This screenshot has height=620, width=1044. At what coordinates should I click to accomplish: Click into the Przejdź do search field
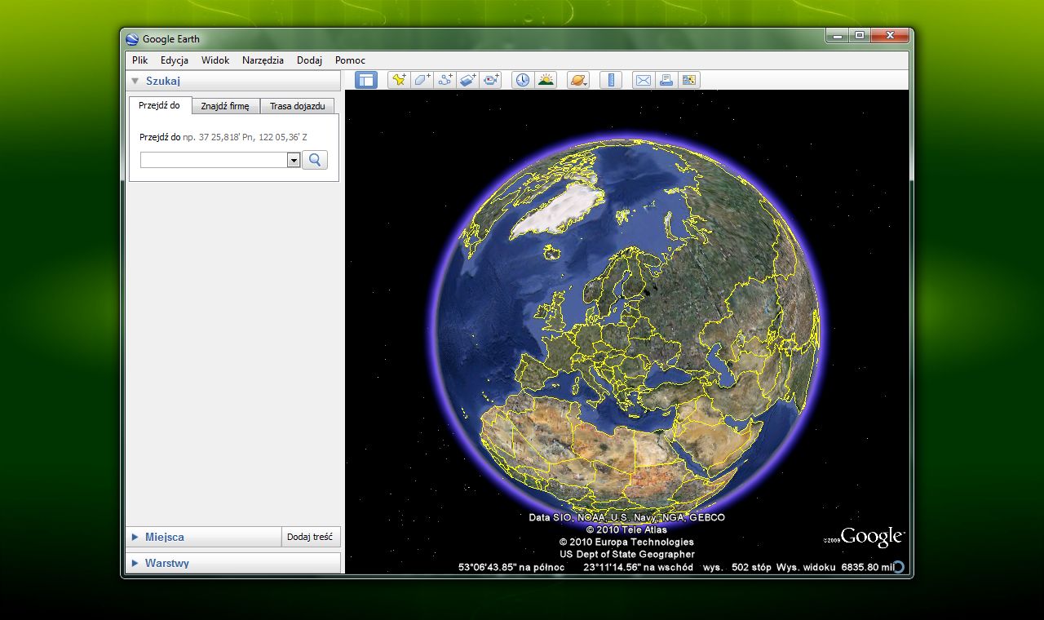click(215, 161)
